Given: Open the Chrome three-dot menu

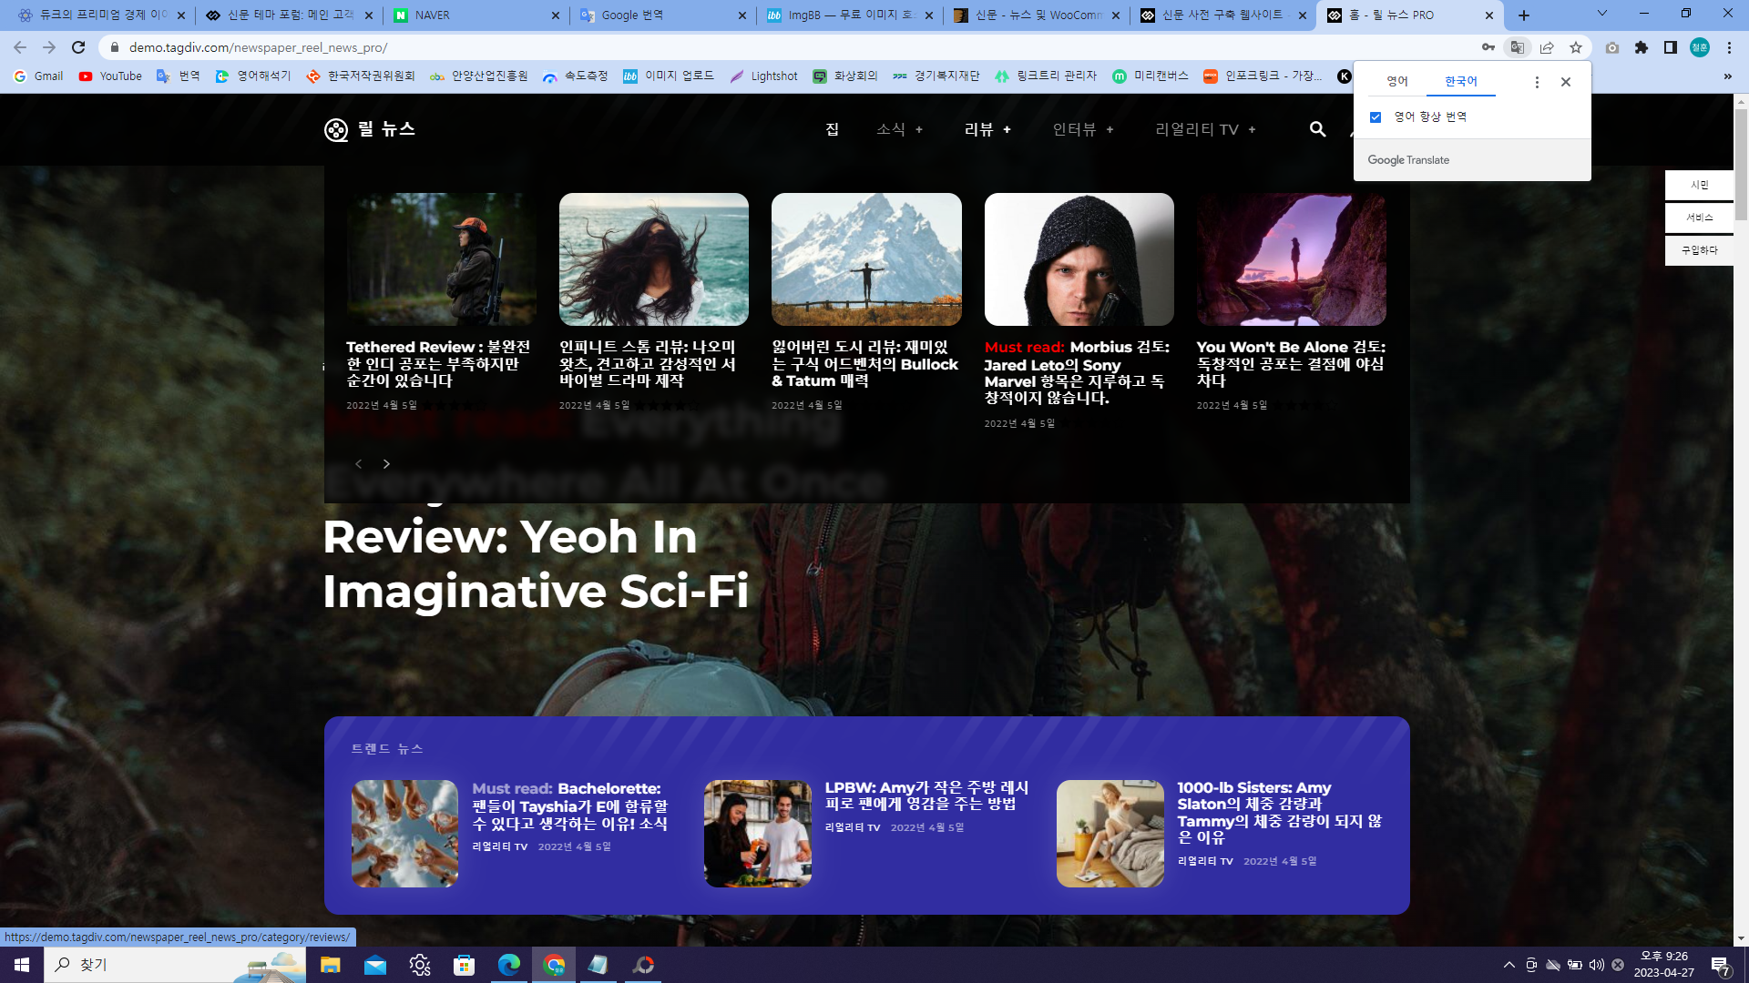Looking at the screenshot, I should 1729,47.
